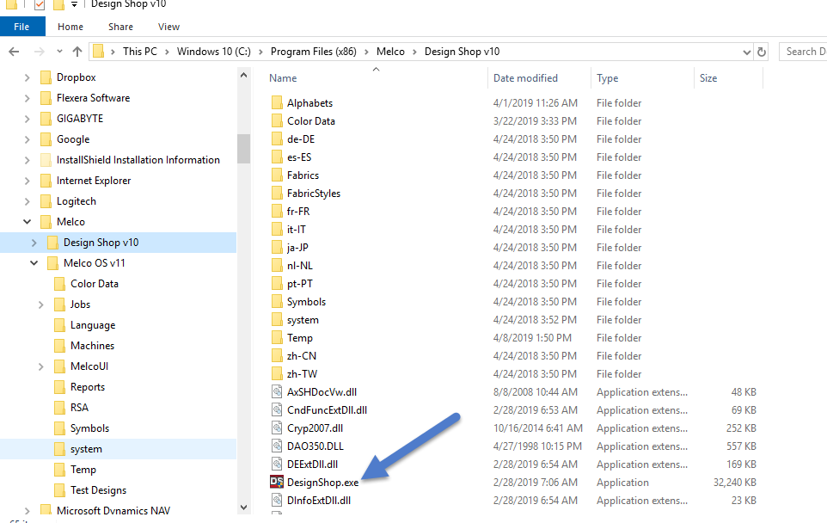Click the navigation pane scrollbar thumb

(243, 148)
